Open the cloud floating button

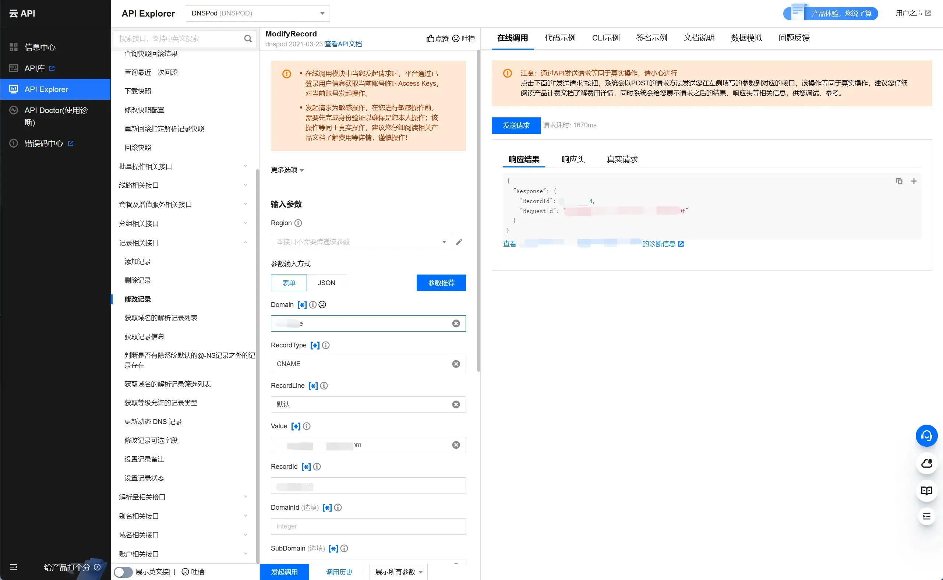coord(926,463)
